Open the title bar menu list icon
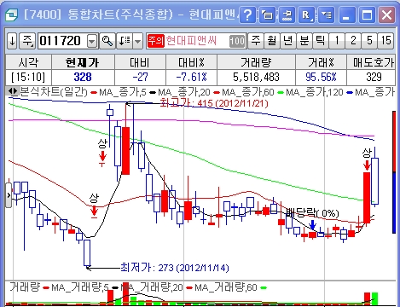 (326, 14)
